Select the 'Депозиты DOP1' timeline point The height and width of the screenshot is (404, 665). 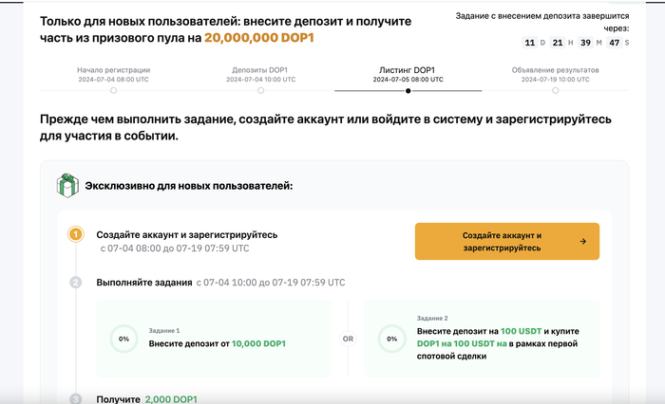pos(261,91)
